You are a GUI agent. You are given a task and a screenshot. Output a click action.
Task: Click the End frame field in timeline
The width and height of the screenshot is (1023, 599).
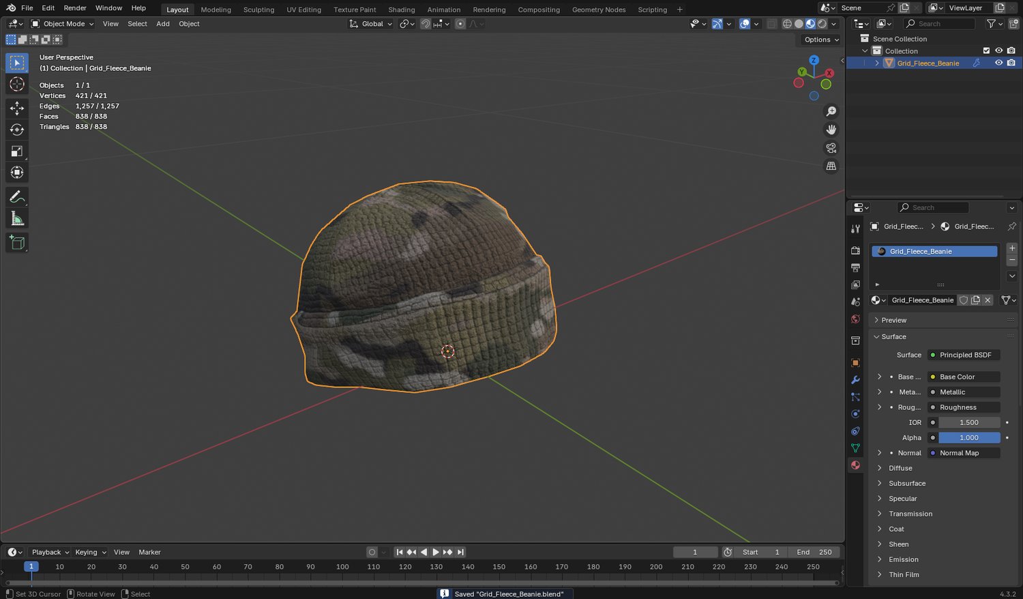pos(814,552)
